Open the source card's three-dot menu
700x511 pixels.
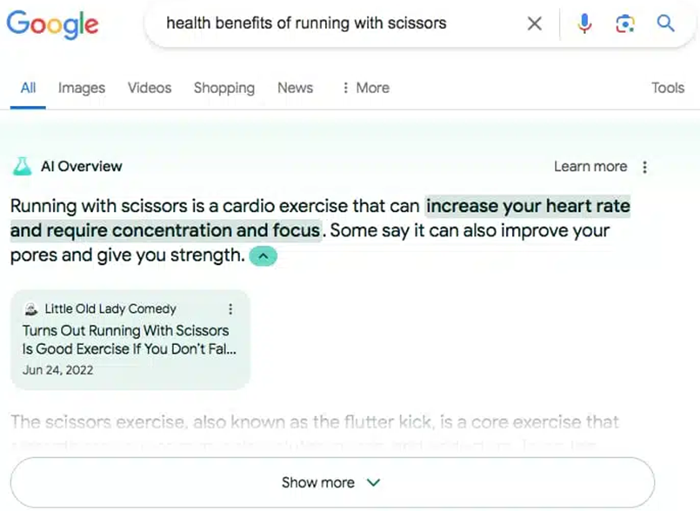pyautogui.click(x=230, y=309)
